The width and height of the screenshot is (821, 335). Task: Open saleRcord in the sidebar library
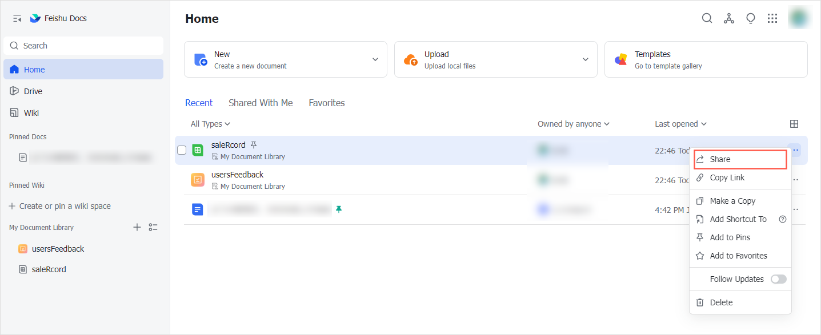[x=43, y=269]
